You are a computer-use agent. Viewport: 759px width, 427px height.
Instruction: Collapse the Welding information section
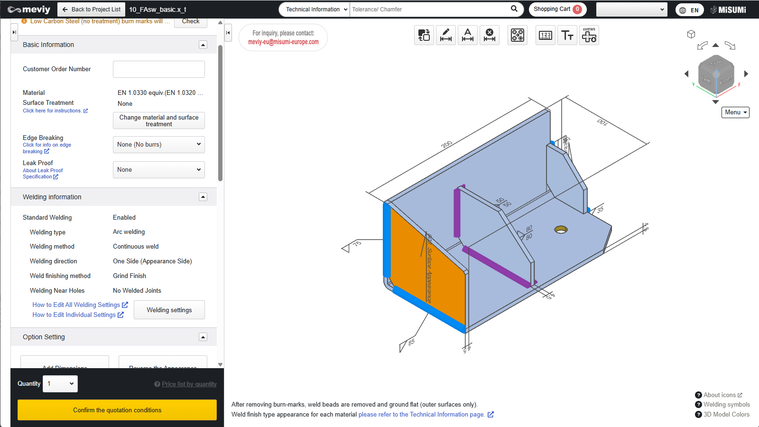tap(203, 197)
